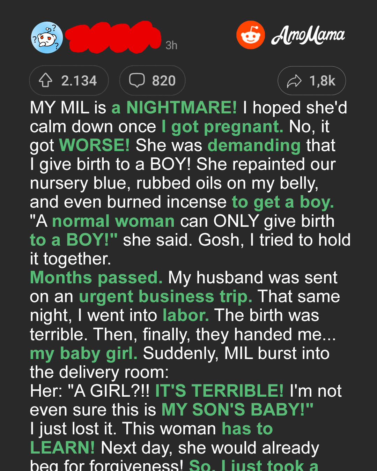Click the green 'my baby girl.' text
The width and height of the screenshot is (377, 471).
point(84,353)
